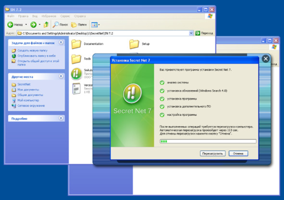Click Создать новую папку link
The image size is (284, 200).
point(32,51)
